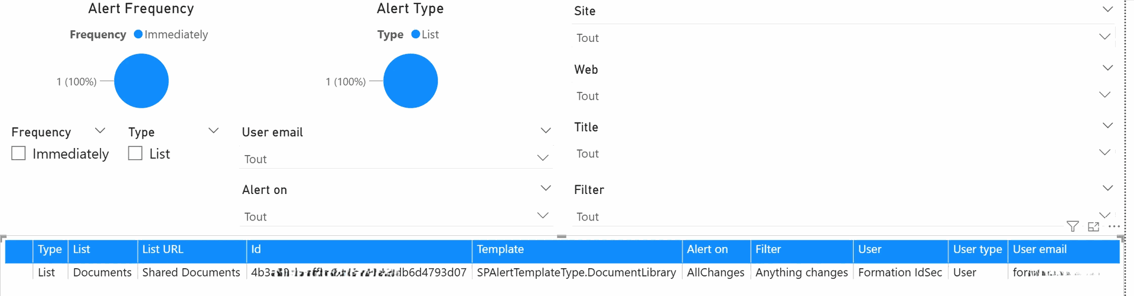
Task: Click the Immediately legend marker in Alert Frequency
Action: (x=138, y=34)
